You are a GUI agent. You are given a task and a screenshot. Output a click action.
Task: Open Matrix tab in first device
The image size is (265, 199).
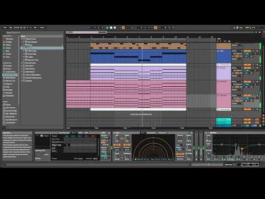[74, 133]
